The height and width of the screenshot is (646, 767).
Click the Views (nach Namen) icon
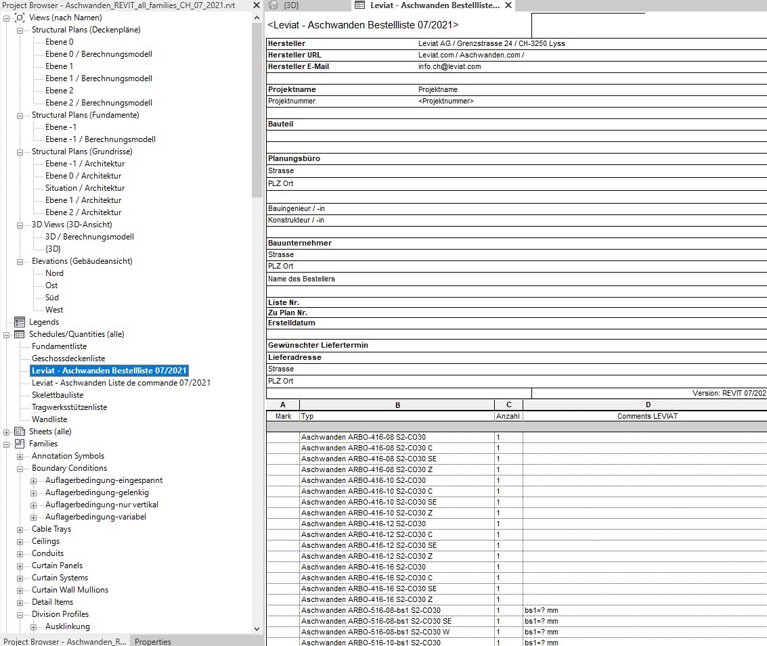[20, 18]
